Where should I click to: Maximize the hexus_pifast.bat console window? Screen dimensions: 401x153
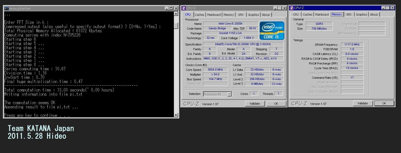[x=171, y=8]
